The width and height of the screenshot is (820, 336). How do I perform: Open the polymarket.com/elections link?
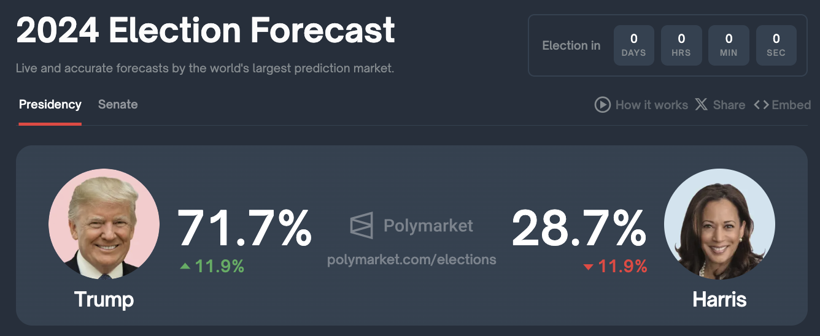[412, 259]
